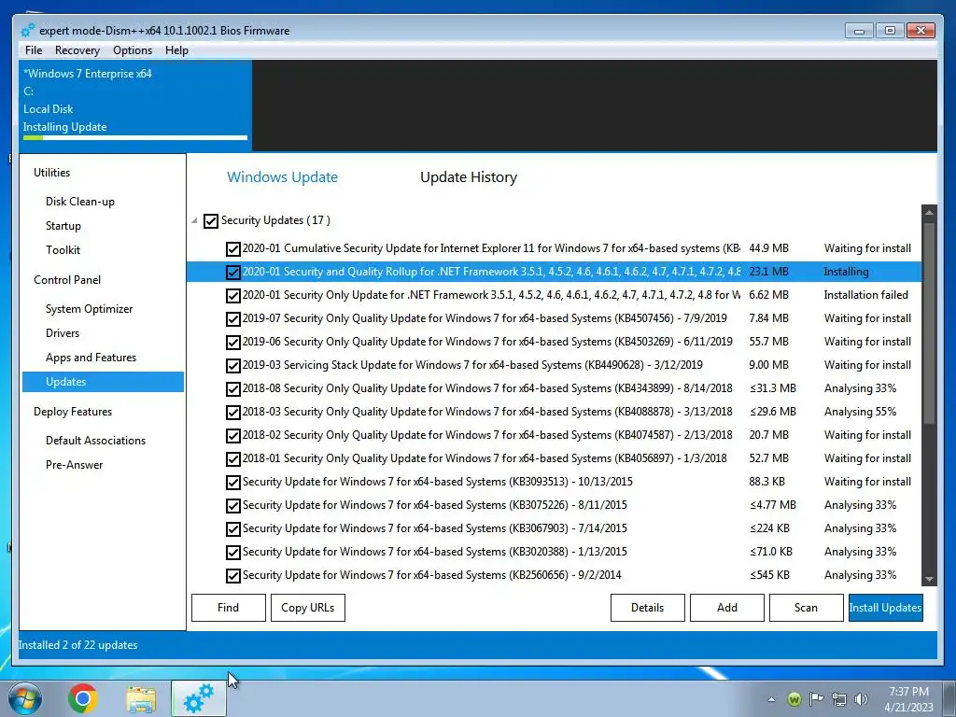Open Windows Explorer from the taskbar

(141, 699)
